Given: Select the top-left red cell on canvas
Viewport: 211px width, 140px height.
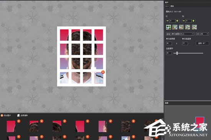Looking at the screenshot, I should pos(64,35).
